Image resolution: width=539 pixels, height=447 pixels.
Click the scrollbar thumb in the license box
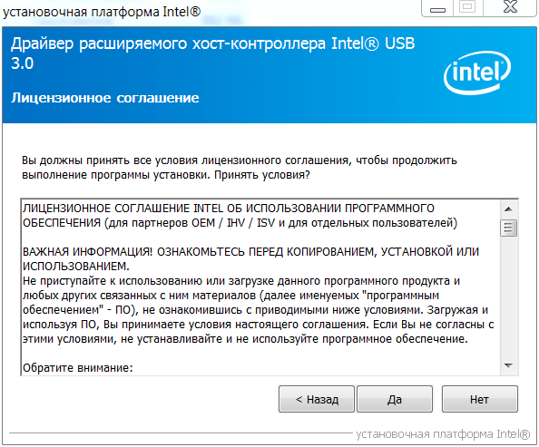pos(508,228)
